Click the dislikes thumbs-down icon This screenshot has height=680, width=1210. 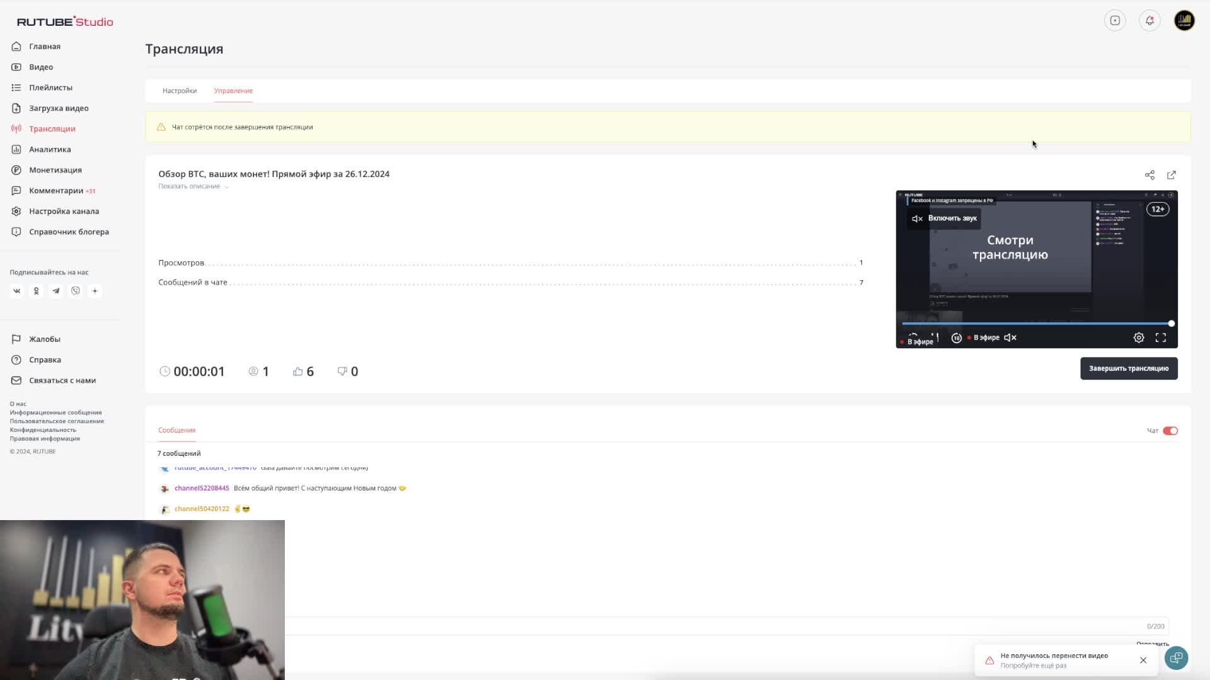(342, 371)
